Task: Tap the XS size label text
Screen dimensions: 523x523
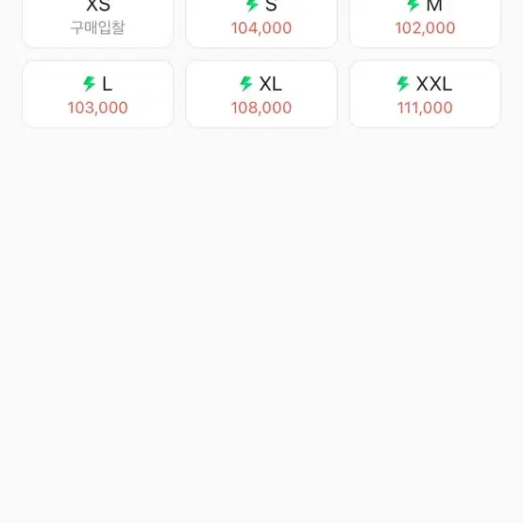Action: [98, 6]
